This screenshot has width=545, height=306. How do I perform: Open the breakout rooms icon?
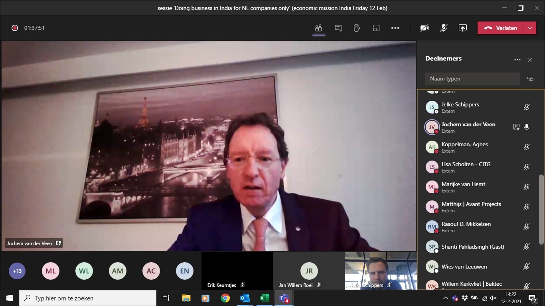(x=376, y=28)
